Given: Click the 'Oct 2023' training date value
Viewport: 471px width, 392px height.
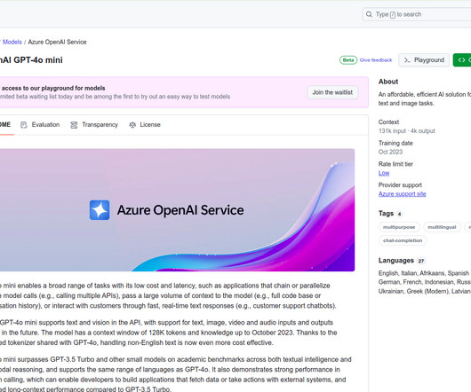Looking at the screenshot, I should point(390,152).
